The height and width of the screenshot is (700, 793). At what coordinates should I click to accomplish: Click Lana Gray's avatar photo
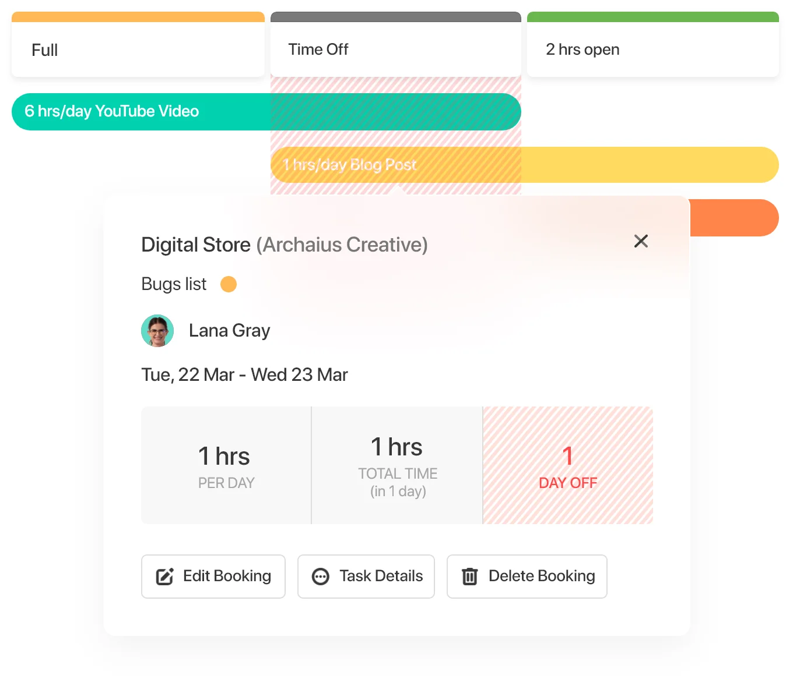click(157, 331)
